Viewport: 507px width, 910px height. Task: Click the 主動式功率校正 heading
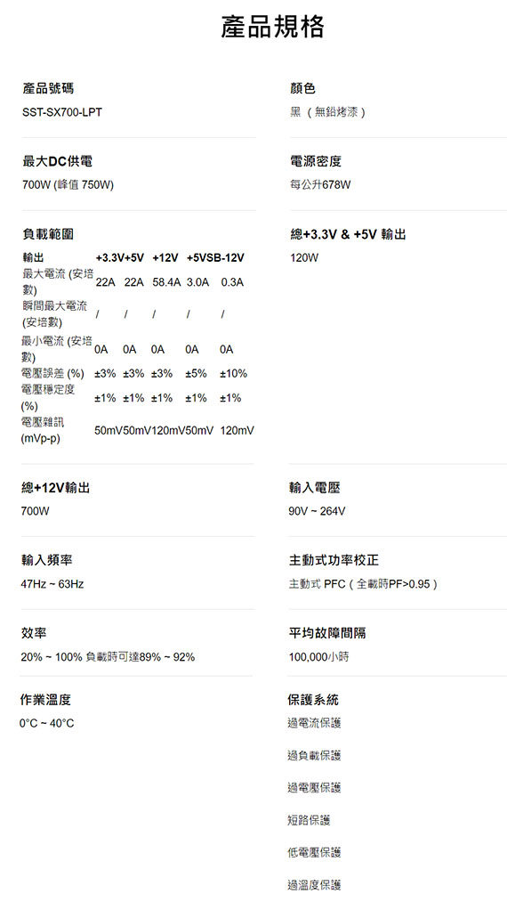coord(334,560)
